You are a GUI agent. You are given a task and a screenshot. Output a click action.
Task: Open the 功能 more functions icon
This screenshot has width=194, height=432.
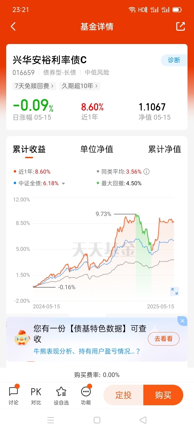pyautogui.click(x=86, y=395)
